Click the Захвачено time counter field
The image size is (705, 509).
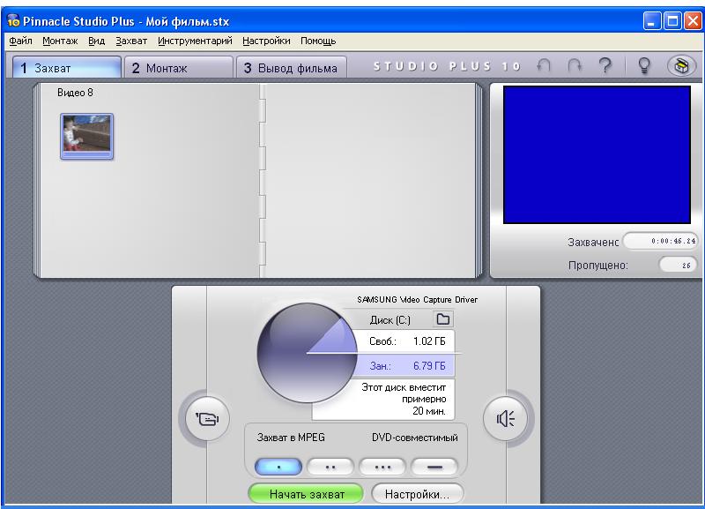pos(660,241)
